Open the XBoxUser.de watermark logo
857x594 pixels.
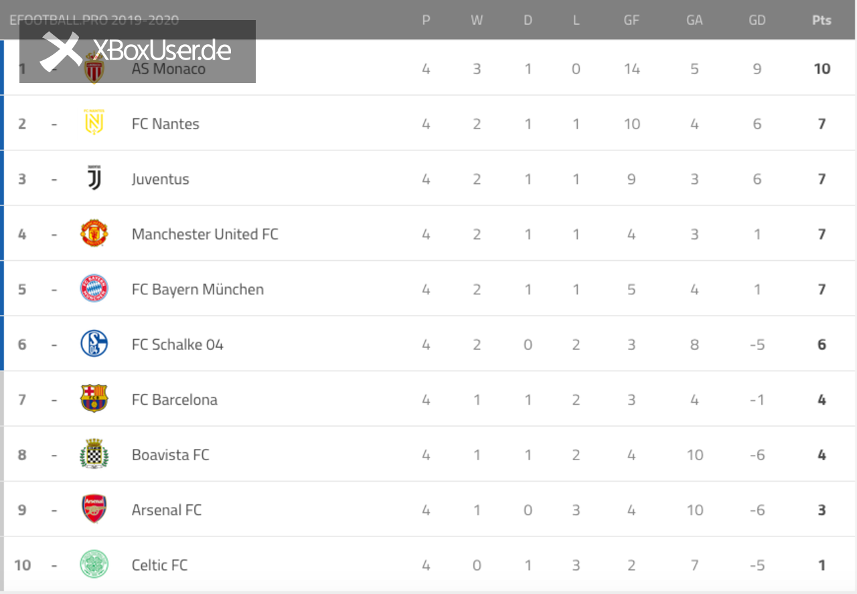[137, 52]
